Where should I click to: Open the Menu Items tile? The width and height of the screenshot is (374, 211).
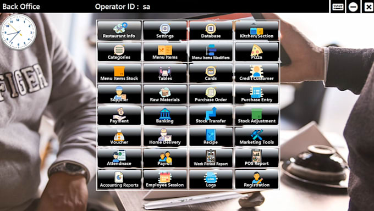pyautogui.click(x=165, y=52)
